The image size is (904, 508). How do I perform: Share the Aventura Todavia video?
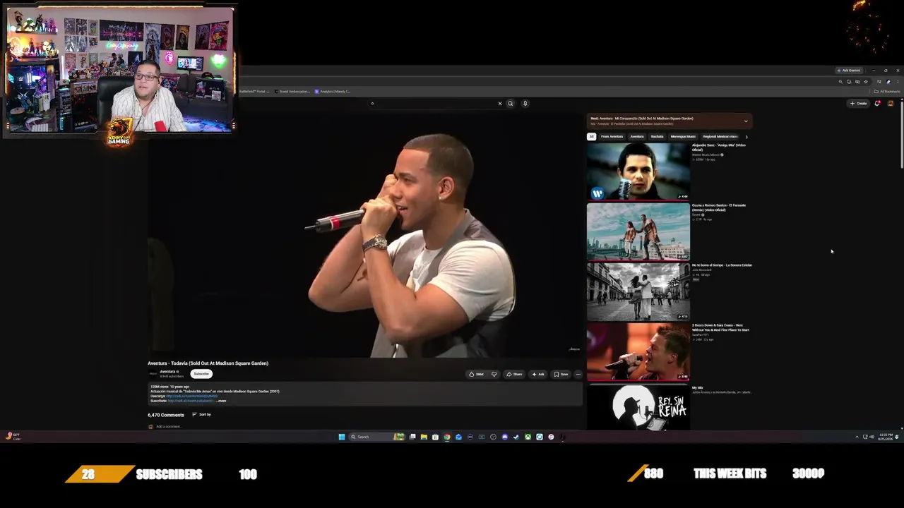tap(514, 374)
